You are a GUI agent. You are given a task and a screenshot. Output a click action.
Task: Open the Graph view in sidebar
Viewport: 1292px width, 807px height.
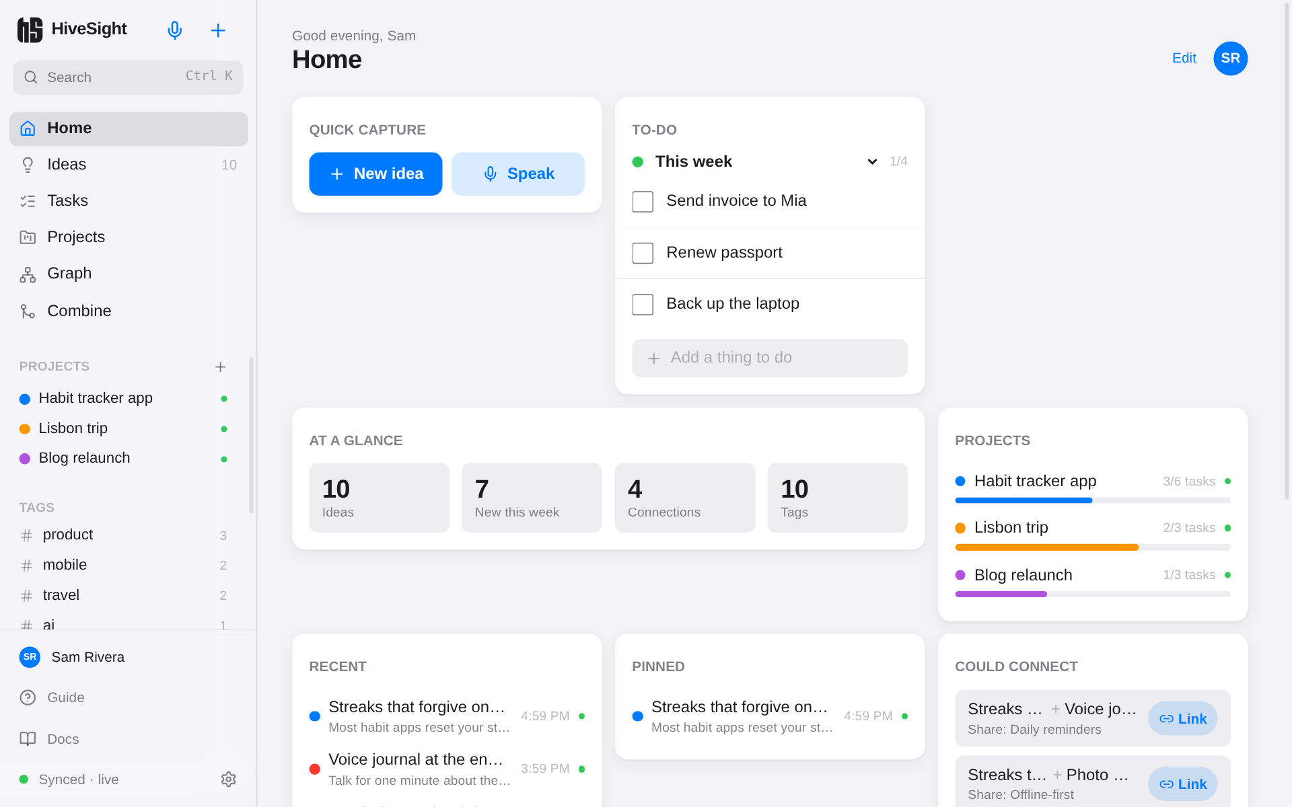[129, 274]
